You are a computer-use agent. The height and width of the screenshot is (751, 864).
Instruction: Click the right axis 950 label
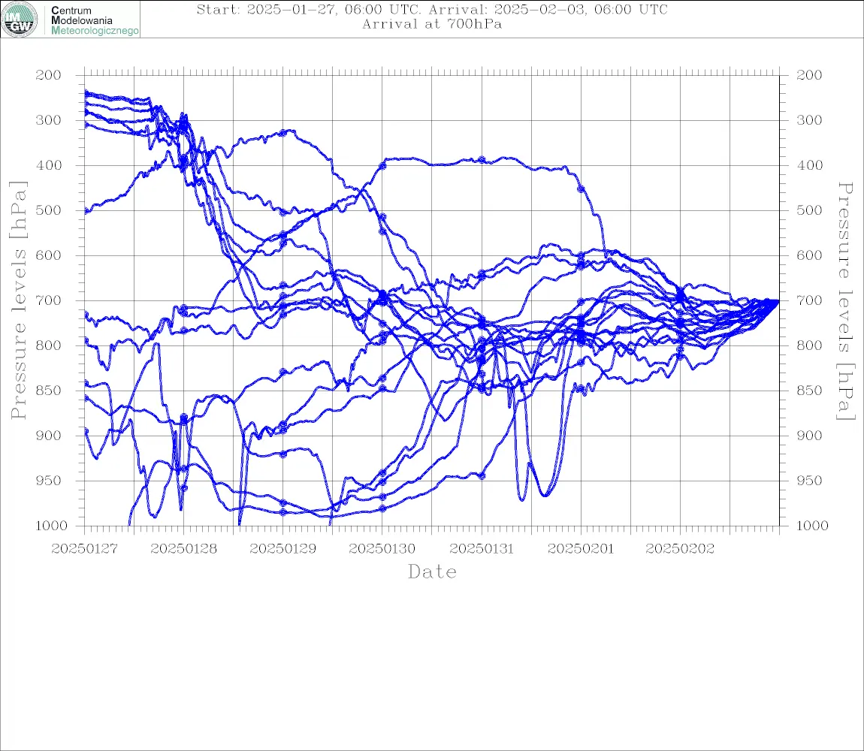(x=809, y=481)
